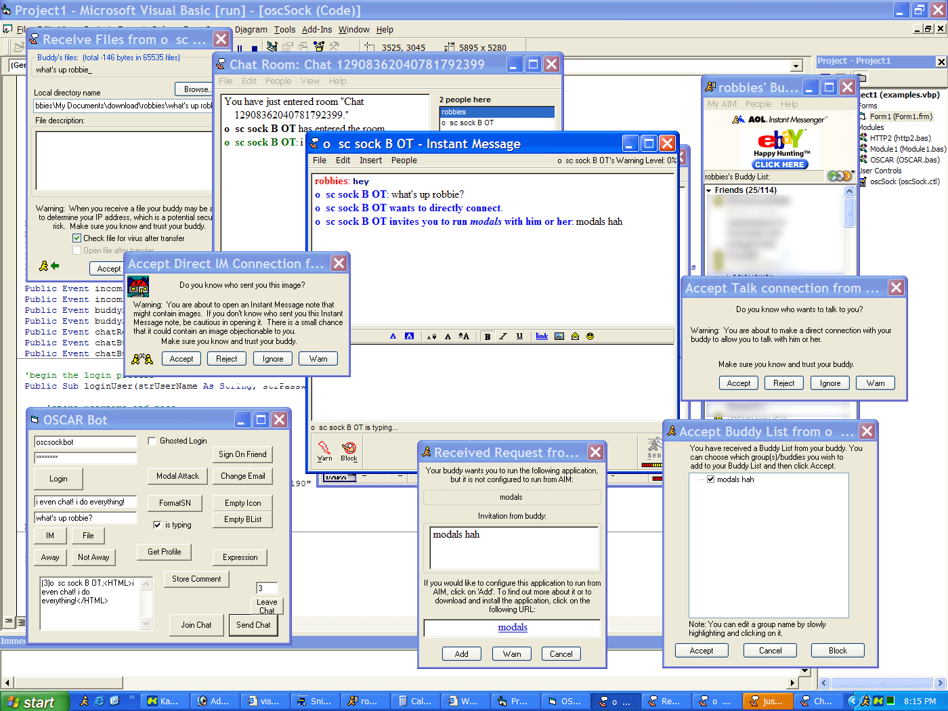Open the Insert menu in IM window

(x=370, y=160)
